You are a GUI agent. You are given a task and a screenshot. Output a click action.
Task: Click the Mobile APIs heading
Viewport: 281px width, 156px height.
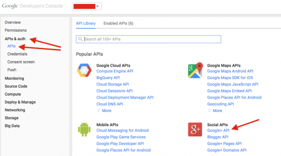point(107,125)
